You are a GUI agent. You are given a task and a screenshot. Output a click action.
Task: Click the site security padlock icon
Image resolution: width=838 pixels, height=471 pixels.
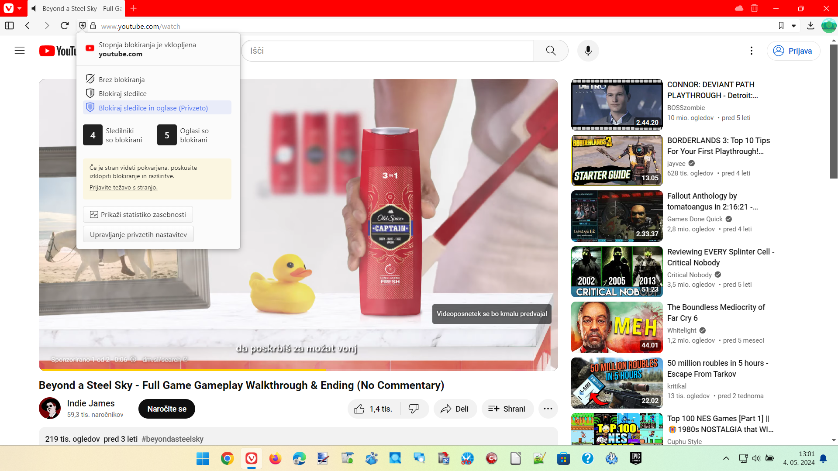[93, 26]
